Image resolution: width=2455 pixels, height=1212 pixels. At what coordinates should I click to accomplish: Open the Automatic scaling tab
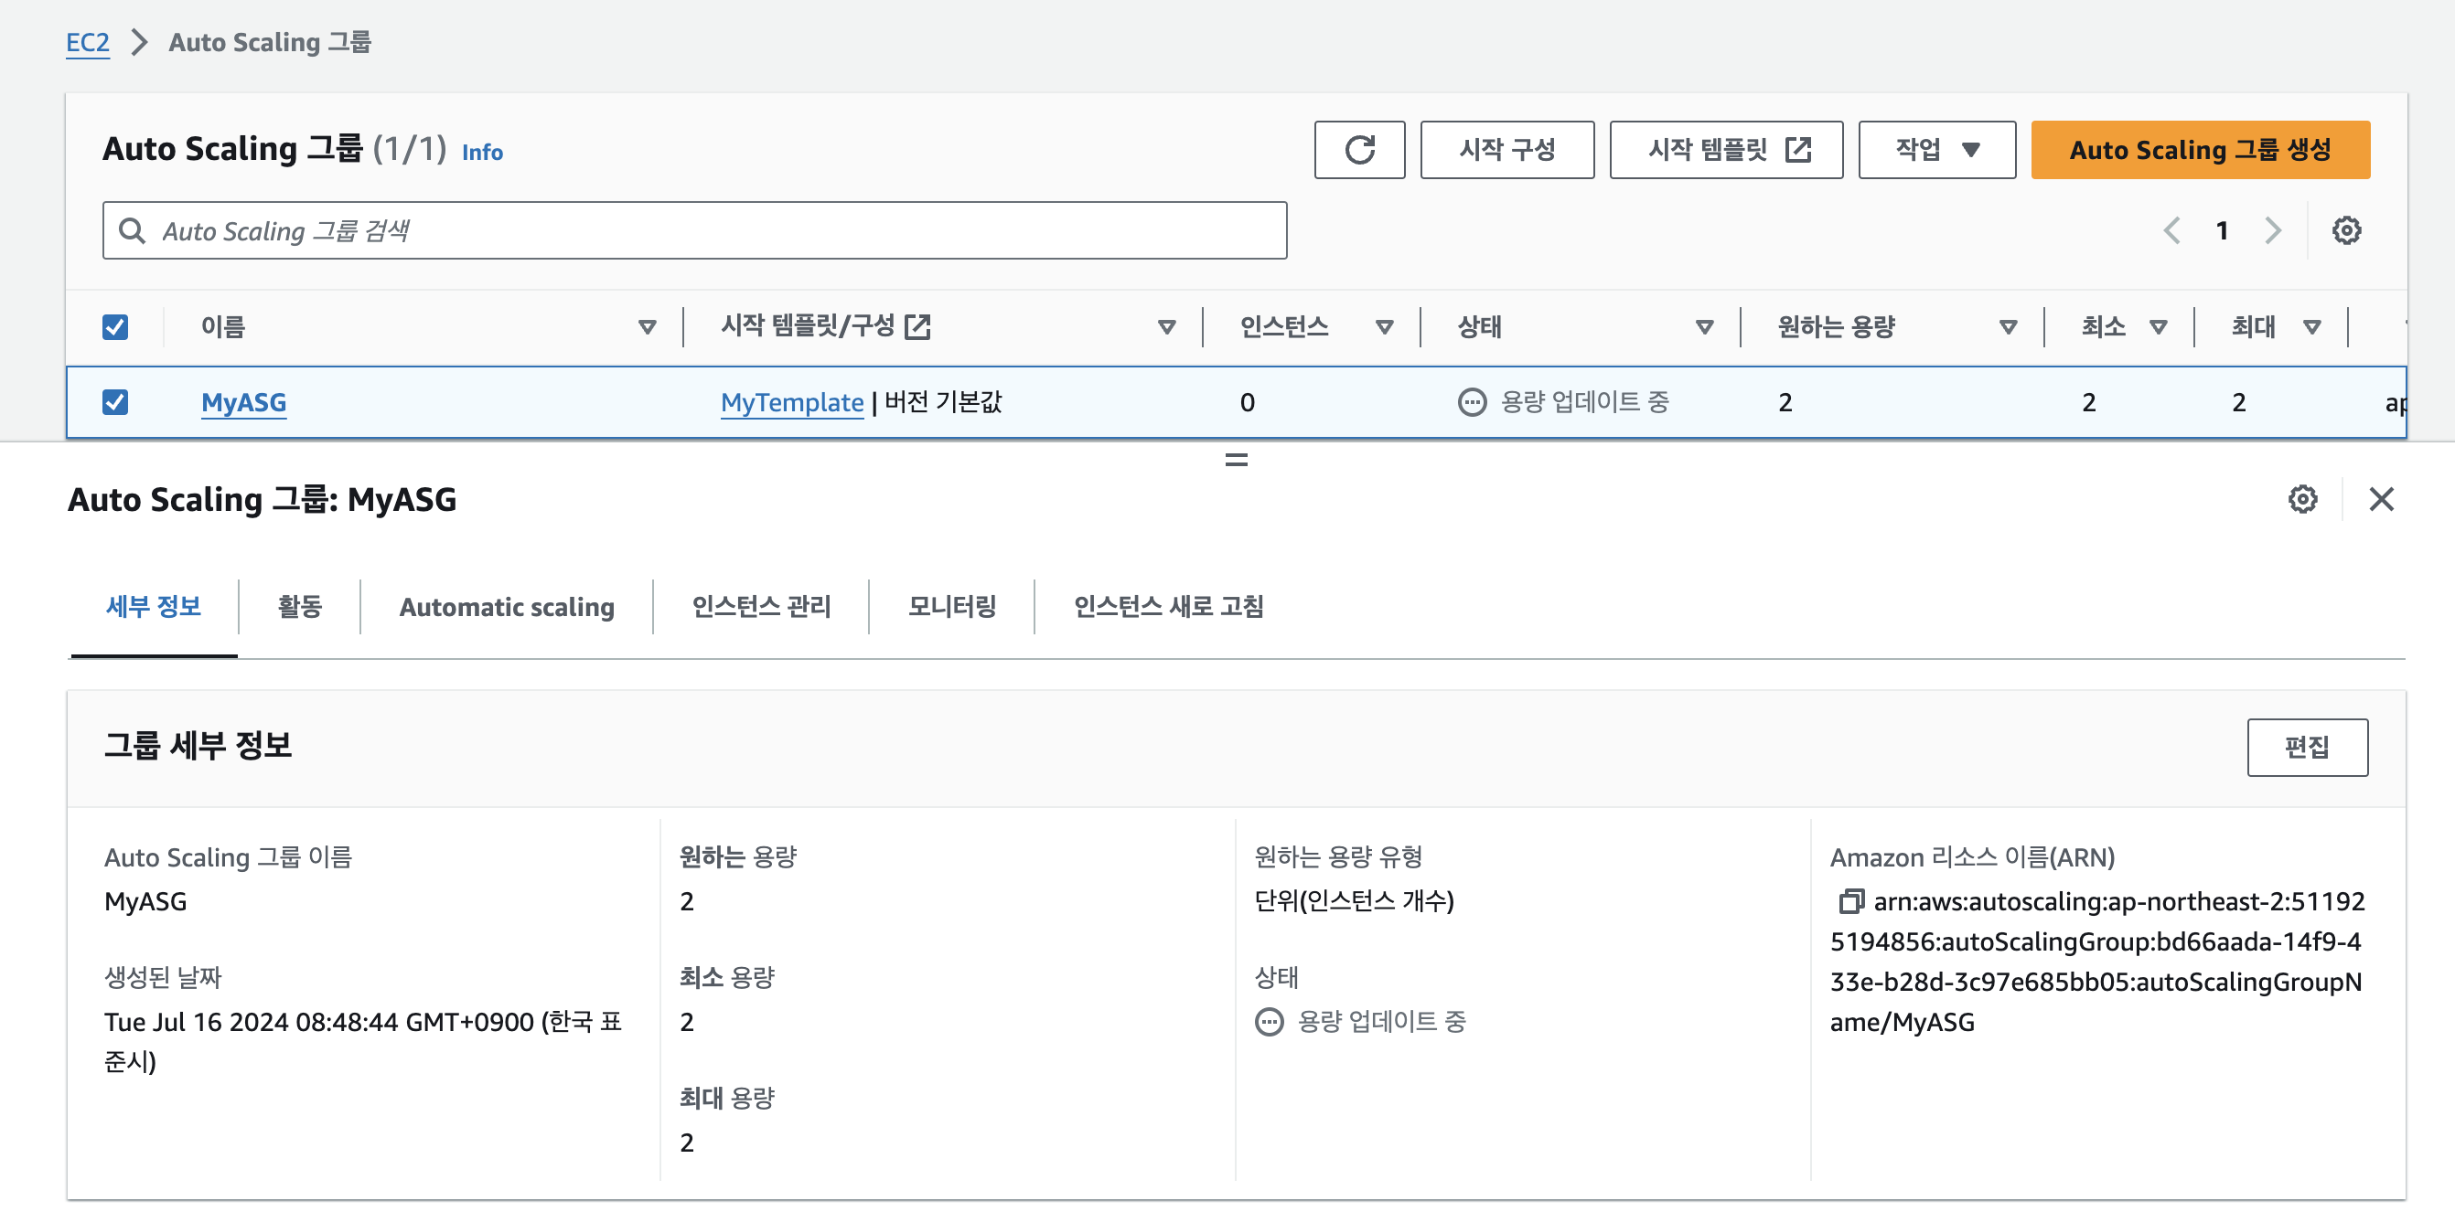click(x=506, y=607)
